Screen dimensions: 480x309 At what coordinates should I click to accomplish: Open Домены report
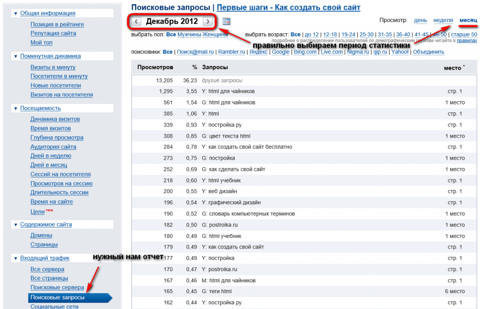(41, 235)
